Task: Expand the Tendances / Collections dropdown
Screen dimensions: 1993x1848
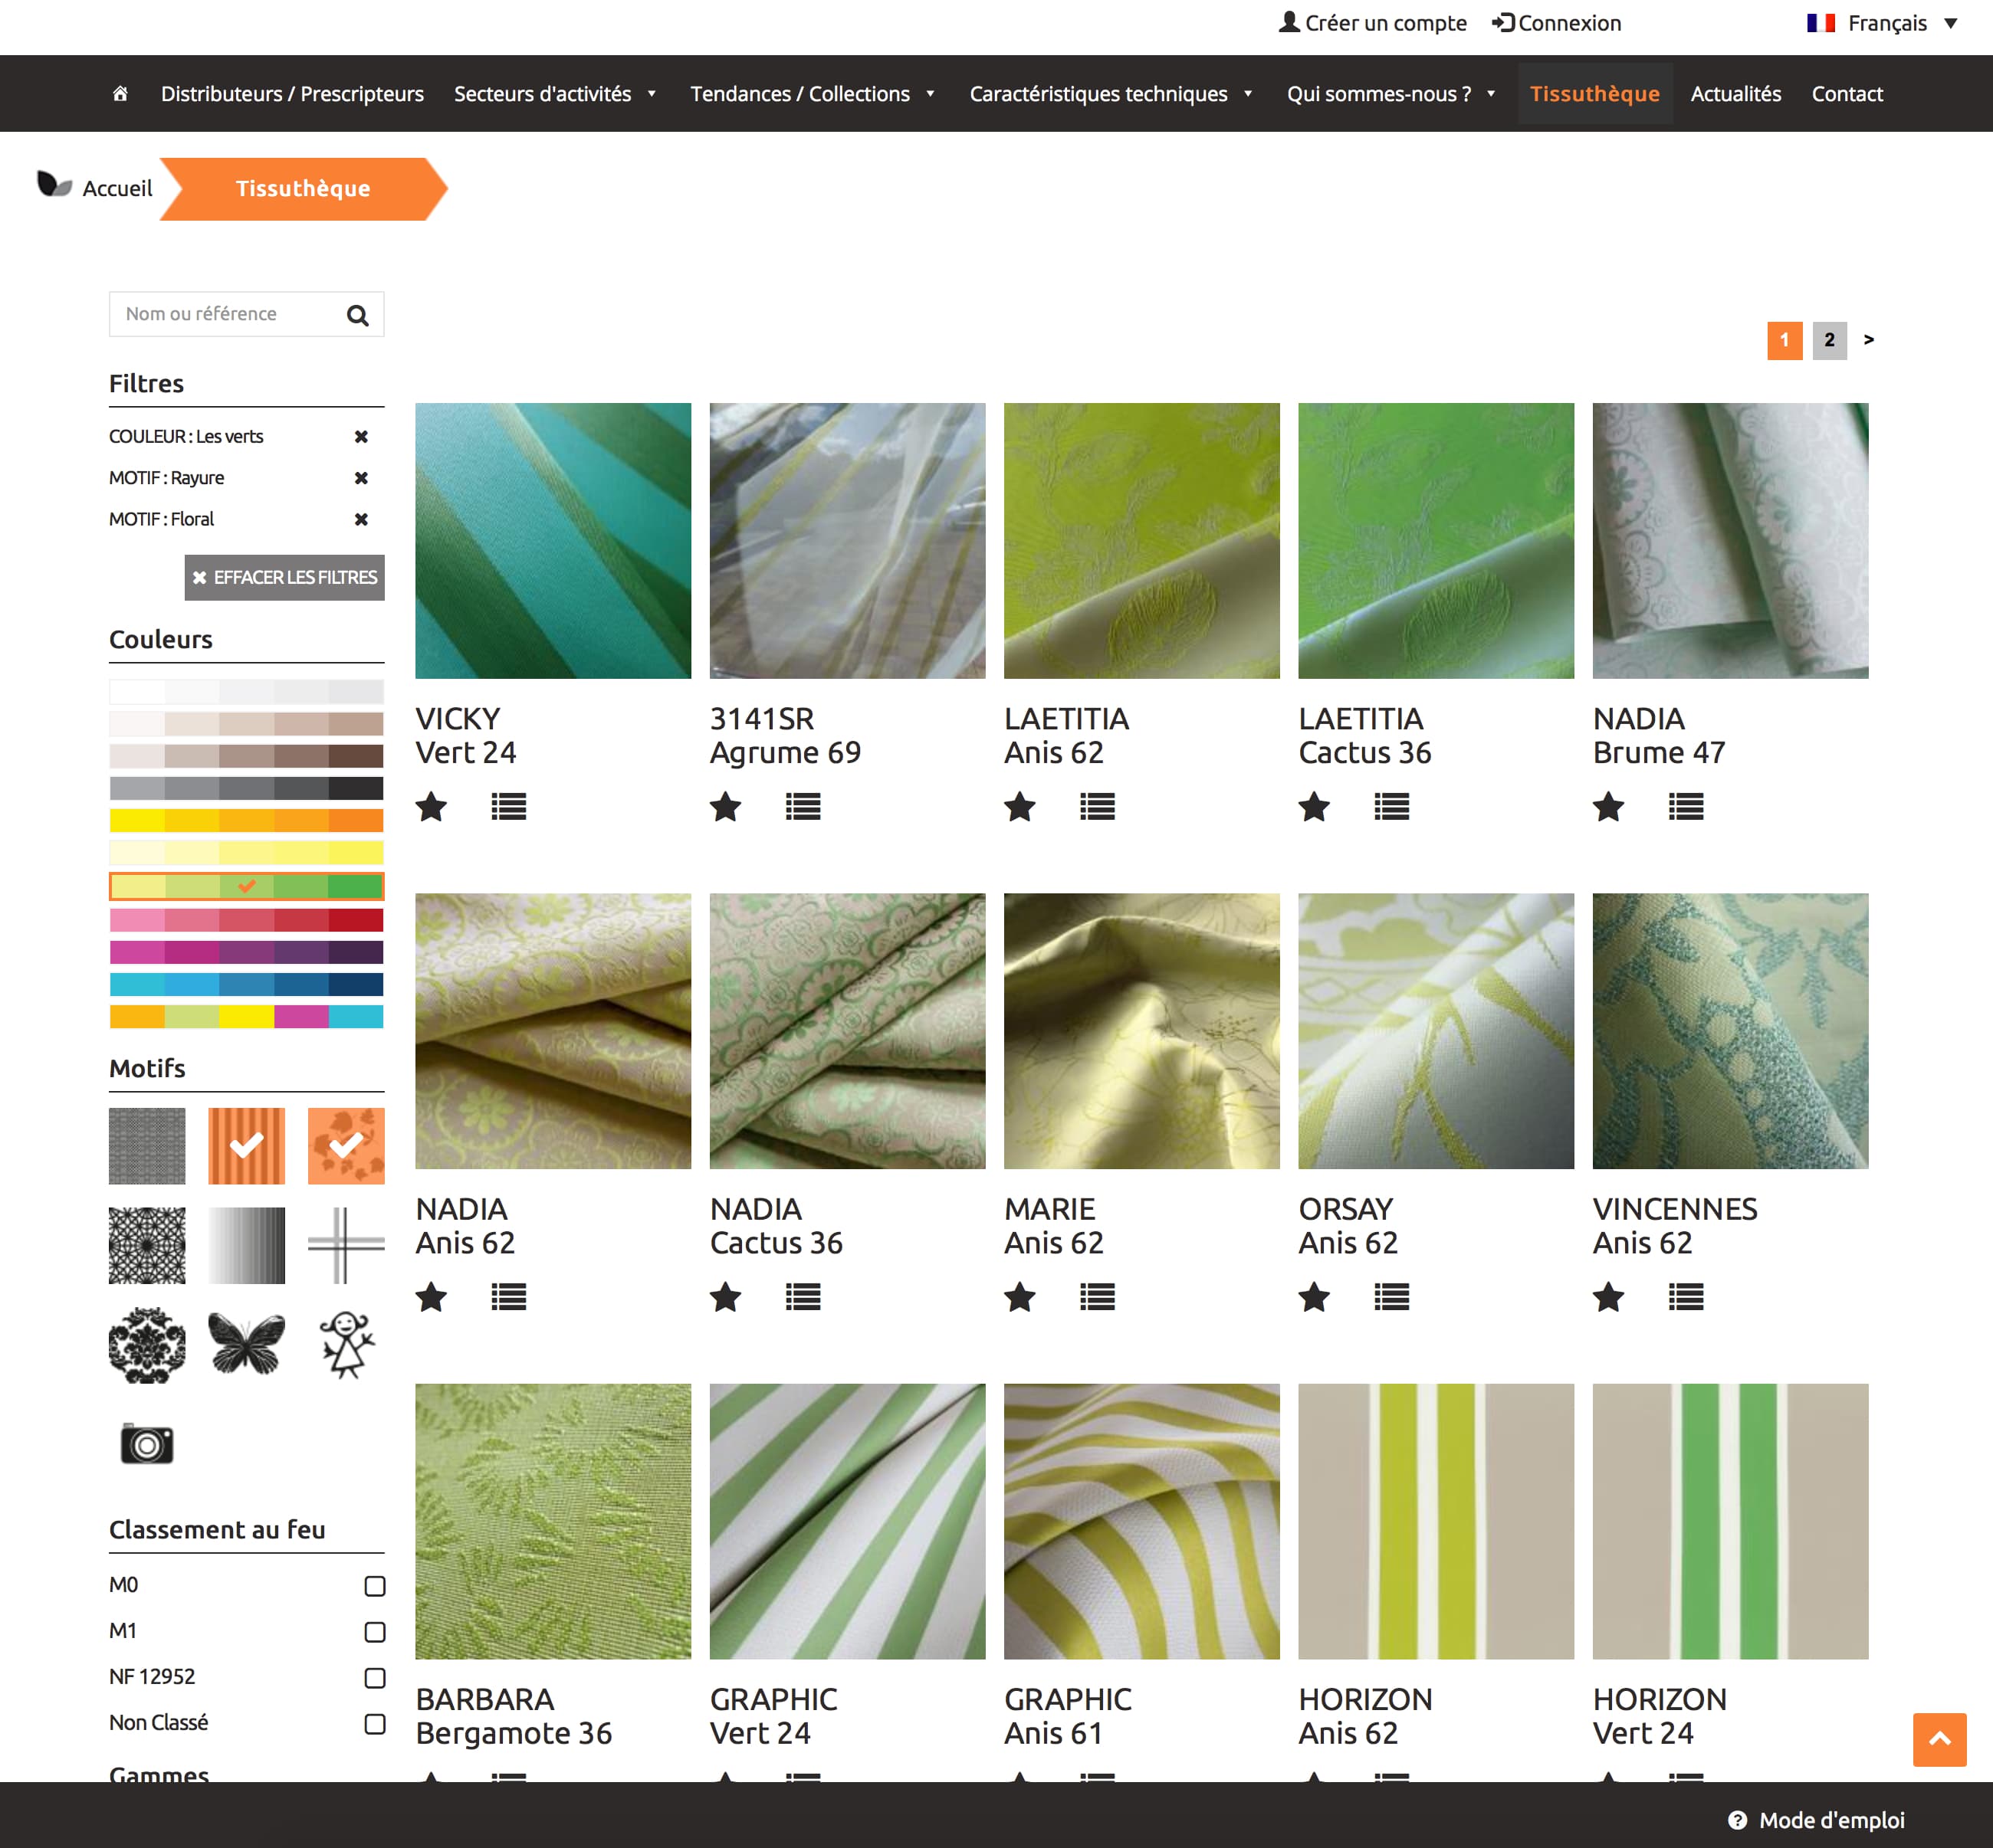Action: point(813,94)
